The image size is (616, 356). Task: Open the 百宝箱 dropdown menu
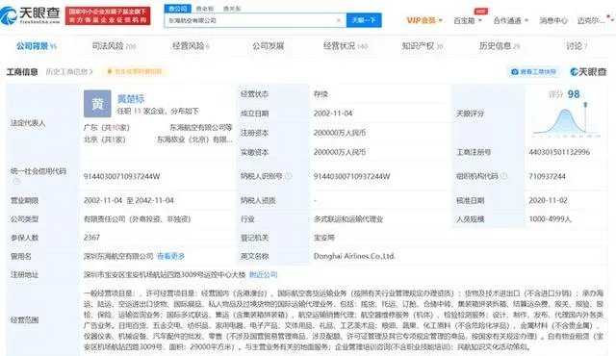point(468,20)
